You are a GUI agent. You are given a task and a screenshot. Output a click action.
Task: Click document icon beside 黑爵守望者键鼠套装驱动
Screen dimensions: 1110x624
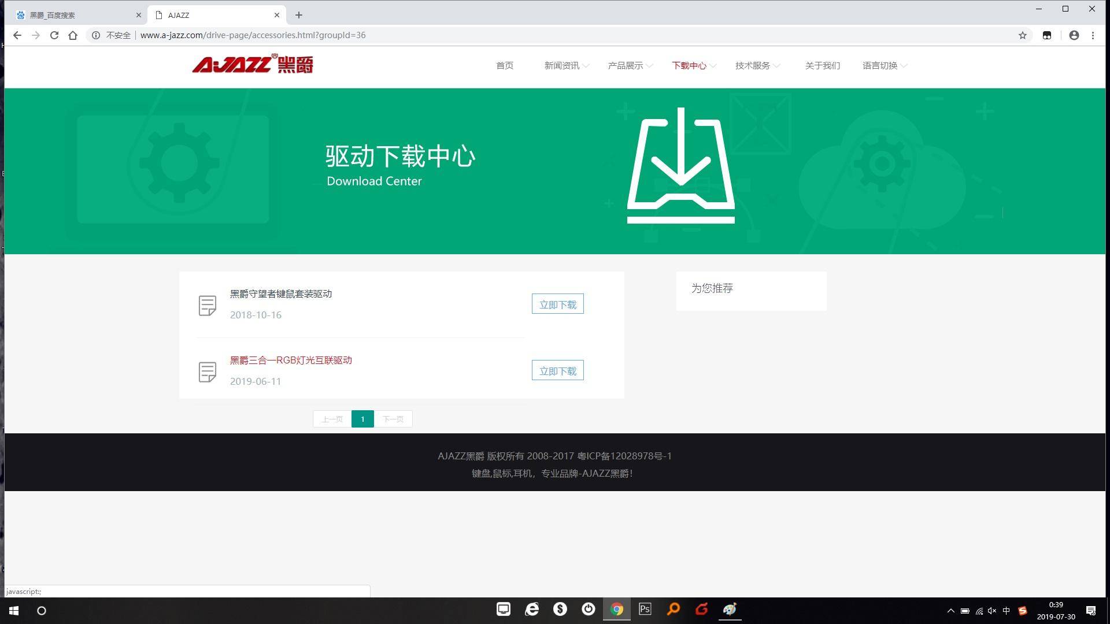pos(208,306)
